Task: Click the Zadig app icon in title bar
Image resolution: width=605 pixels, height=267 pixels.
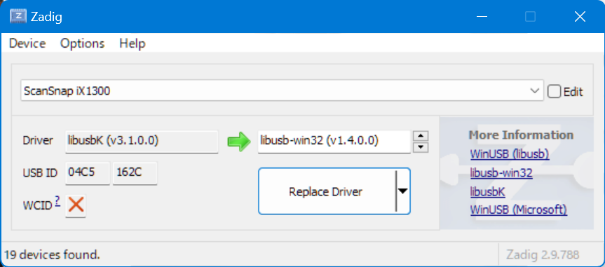Action: 18,17
